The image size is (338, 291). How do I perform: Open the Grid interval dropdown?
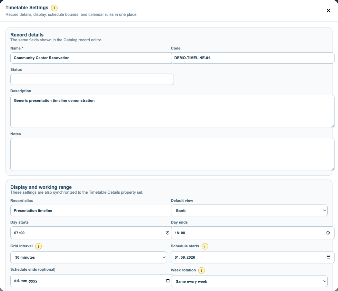tap(89, 257)
